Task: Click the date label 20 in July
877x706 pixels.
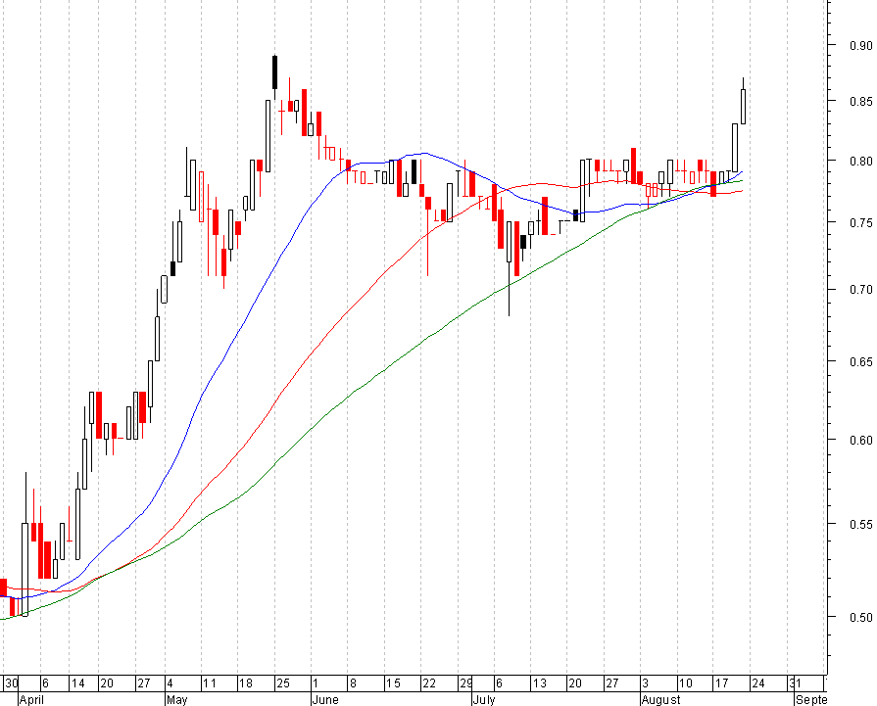Action: click(575, 683)
